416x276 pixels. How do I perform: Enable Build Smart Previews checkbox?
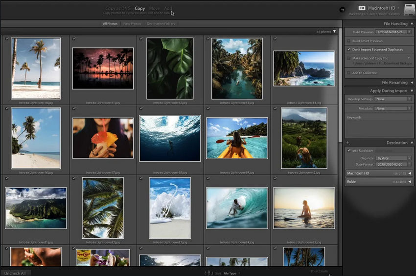coord(348,41)
